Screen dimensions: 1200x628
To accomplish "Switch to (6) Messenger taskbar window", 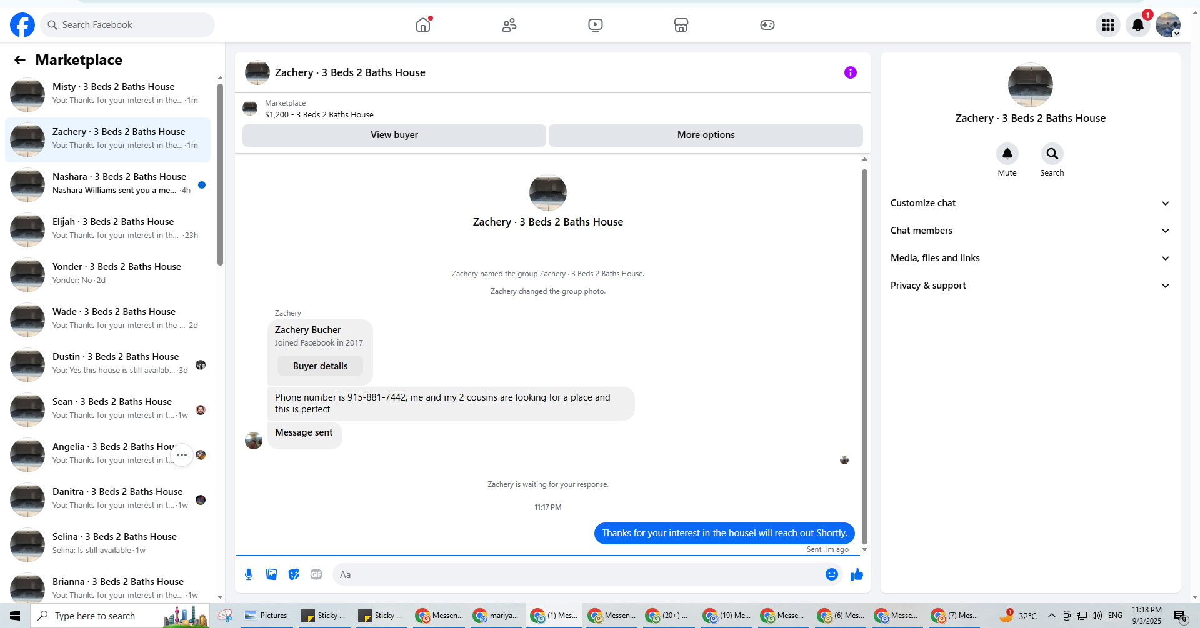I will tap(841, 616).
